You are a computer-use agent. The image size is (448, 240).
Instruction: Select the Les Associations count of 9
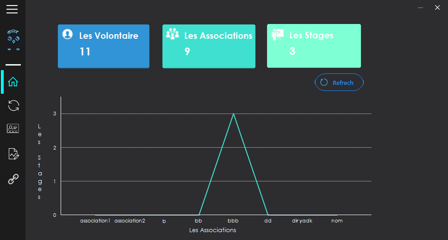coord(187,52)
